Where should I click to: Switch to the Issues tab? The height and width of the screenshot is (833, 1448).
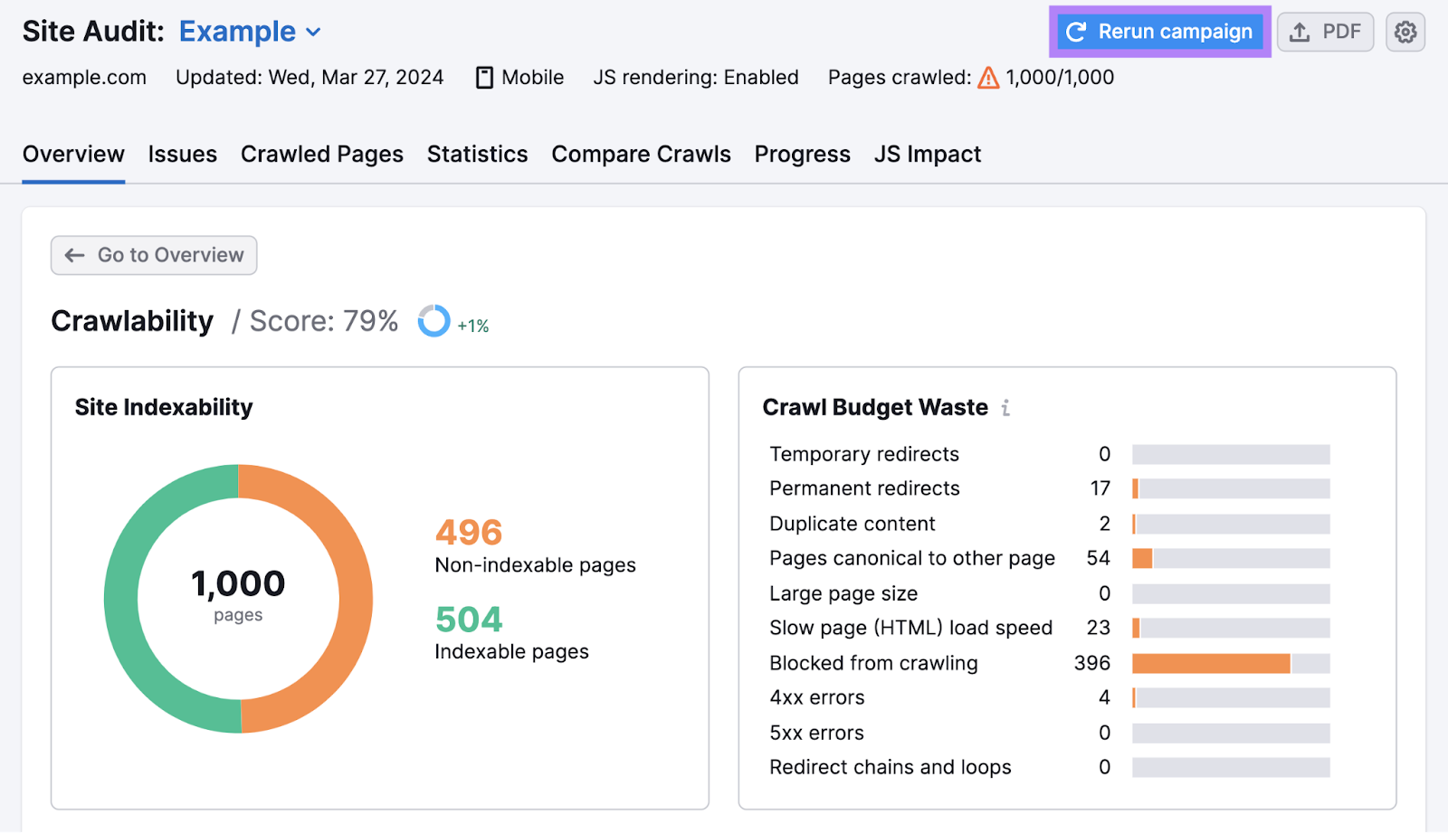point(182,154)
